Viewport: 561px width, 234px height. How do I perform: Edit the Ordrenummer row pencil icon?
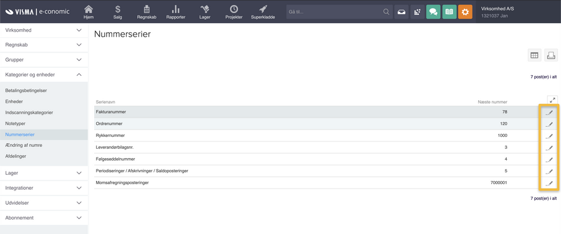click(x=549, y=124)
